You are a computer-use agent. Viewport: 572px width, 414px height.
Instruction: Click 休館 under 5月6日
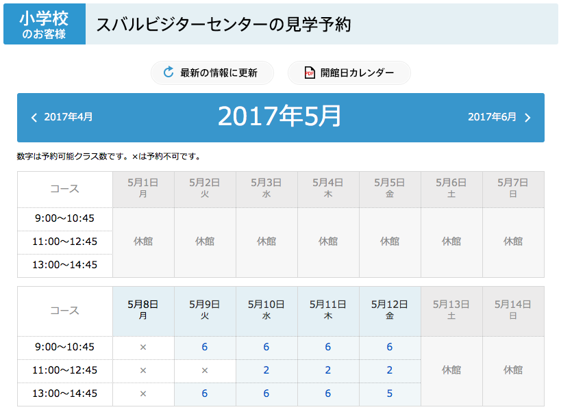tap(451, 242)
